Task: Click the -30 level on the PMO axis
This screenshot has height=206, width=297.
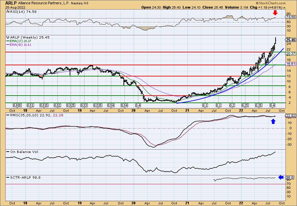Action: [289, 145]
